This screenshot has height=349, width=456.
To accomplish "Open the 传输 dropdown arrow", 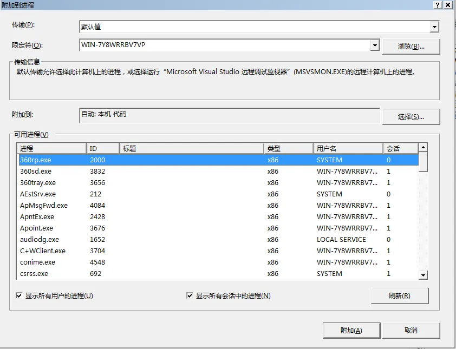I will 434,27.
